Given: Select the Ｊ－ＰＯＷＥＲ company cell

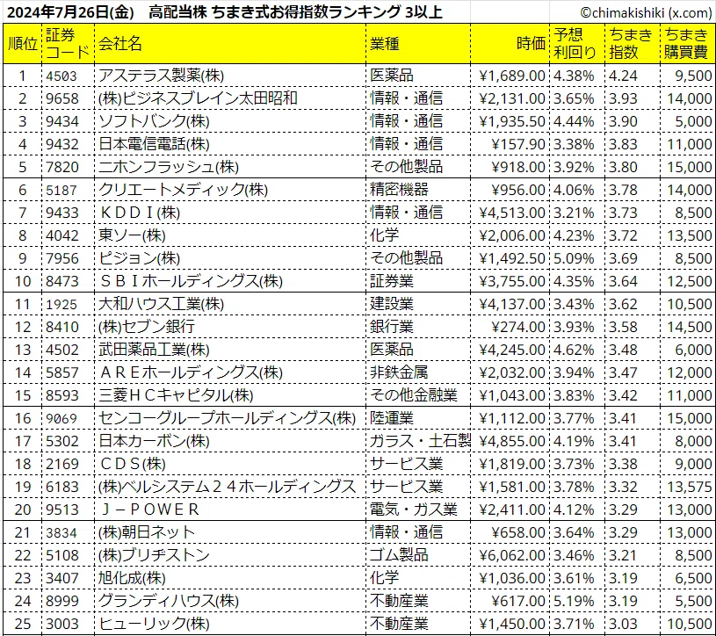Looking at the screenshot, I should click(230, 510).
